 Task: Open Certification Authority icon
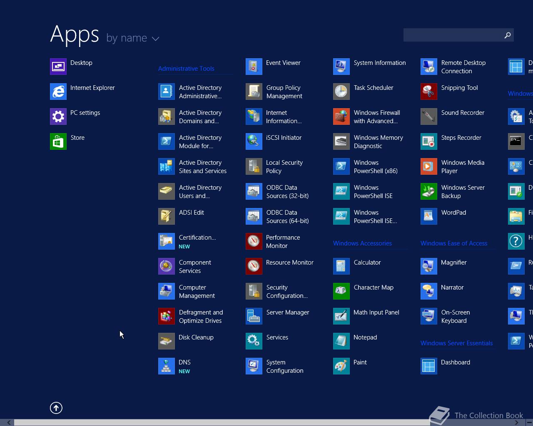pyautogui.click(x=167, y=241)
